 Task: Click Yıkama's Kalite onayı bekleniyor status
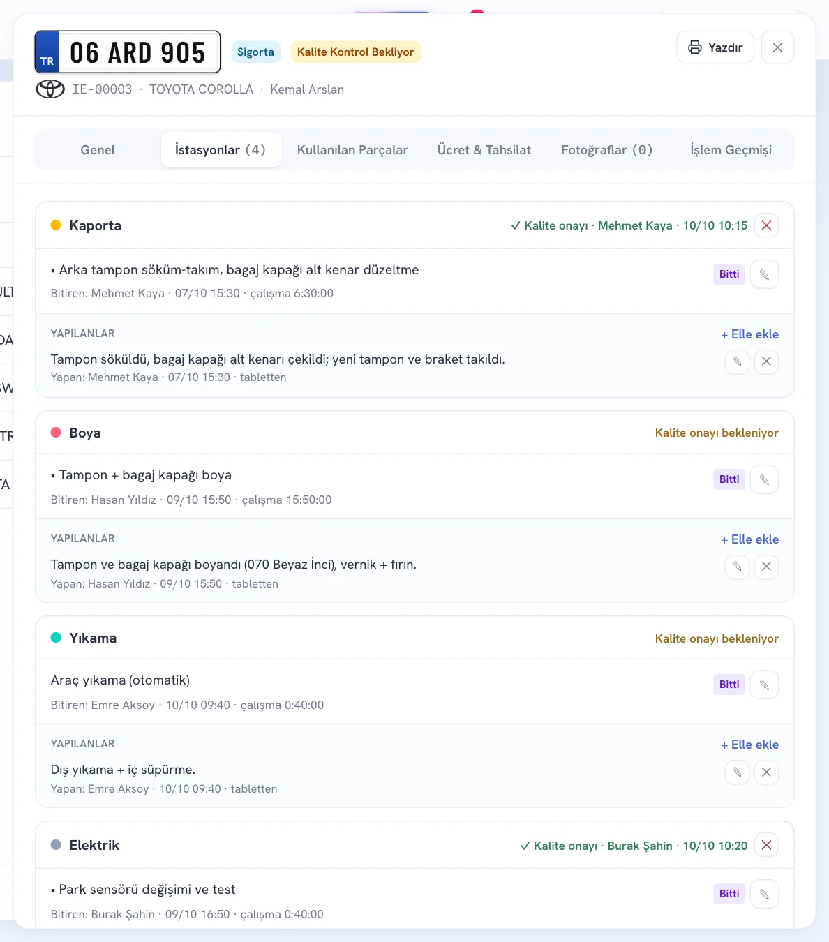(717, 639)
